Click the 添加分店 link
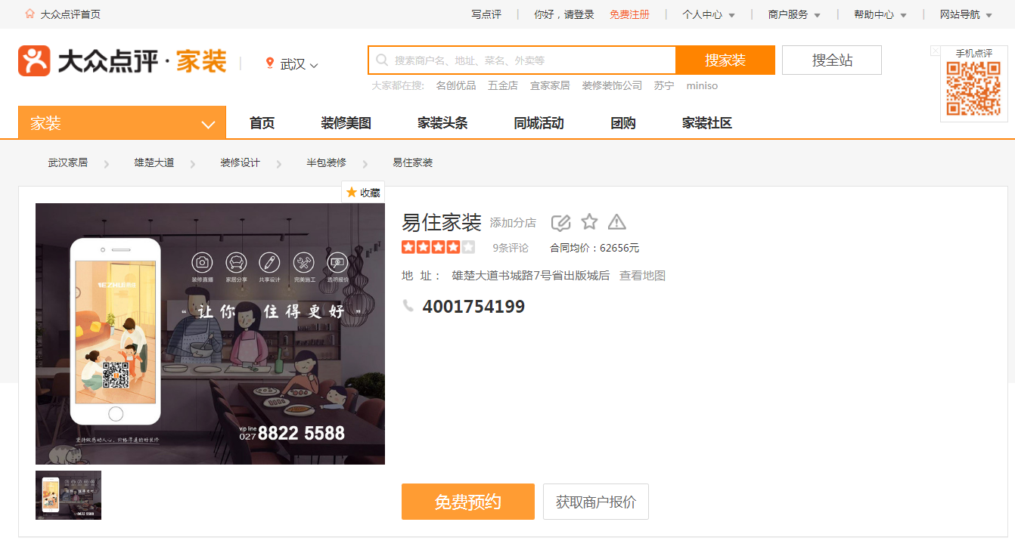 [513, 223]
